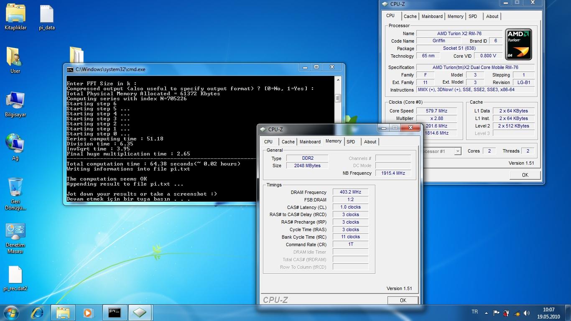Click Bank Cycle Time 11 clocks value
571x321 pixels.
[350, 237]
